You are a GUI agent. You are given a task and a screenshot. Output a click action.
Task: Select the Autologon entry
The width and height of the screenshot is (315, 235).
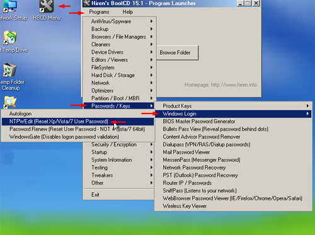[x=77, y=114]
